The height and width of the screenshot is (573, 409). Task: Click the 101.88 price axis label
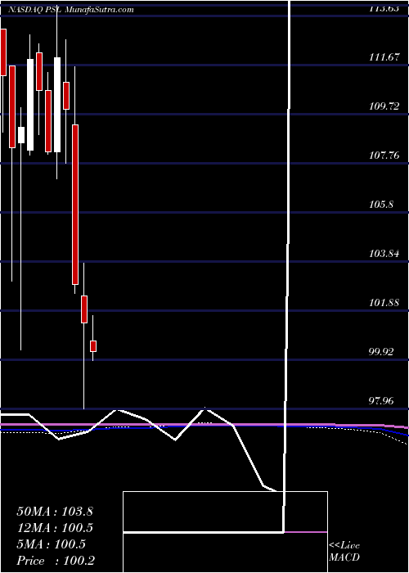pos(384,303)
